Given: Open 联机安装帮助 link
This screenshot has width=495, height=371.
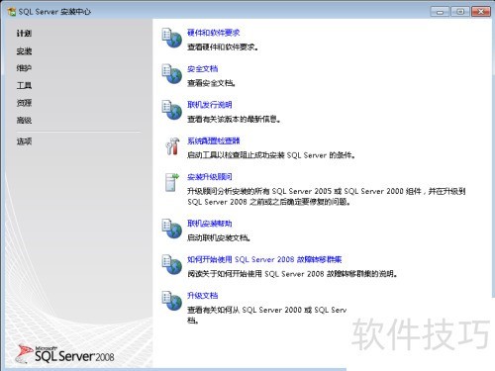Looking at the screenshot, I should (x=210, y=224).
